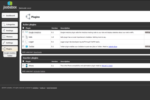
Task: Select the iPhone inactive plugin checkbox
Action: click(23, 66)
